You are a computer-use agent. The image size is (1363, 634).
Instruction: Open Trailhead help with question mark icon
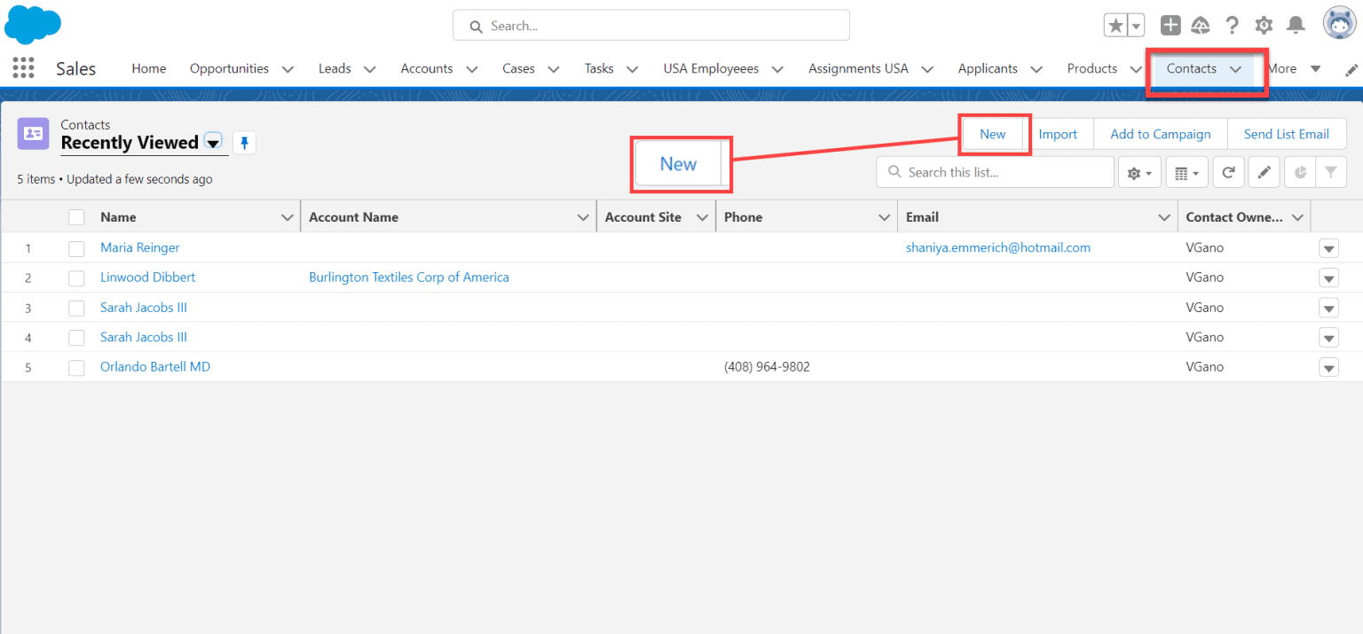click(x=1233, y=25)
